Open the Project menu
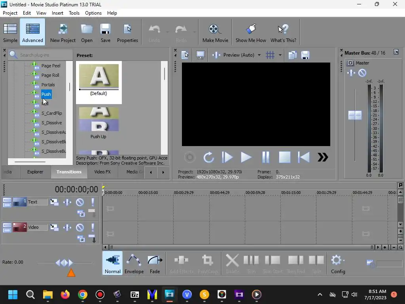 click(10, 13)
